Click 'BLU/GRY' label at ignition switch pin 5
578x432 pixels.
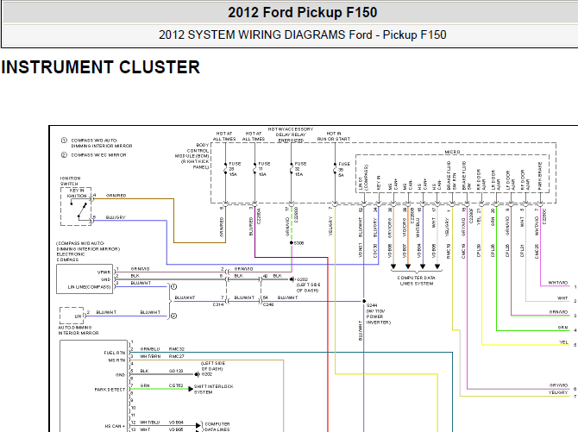116,217
